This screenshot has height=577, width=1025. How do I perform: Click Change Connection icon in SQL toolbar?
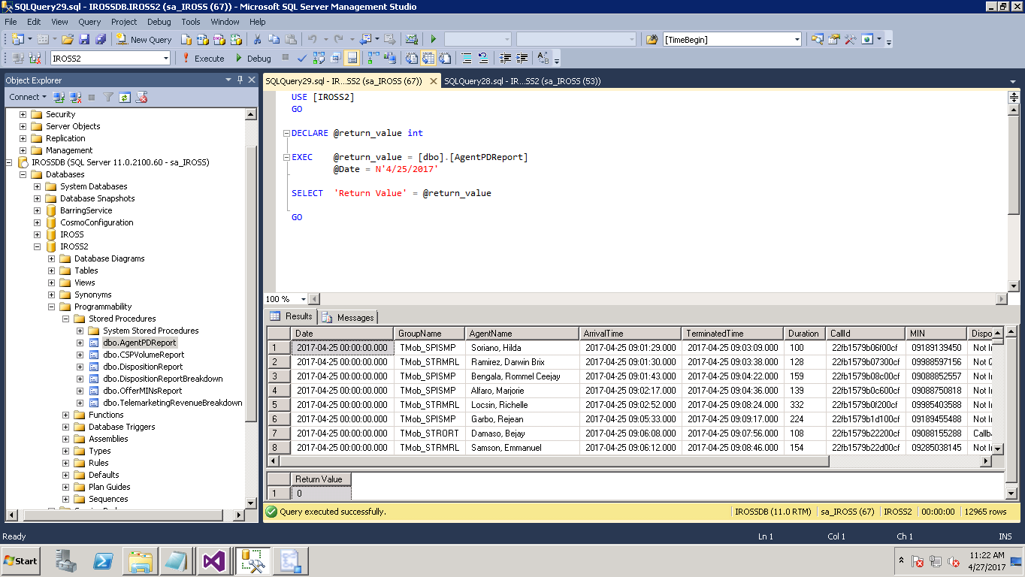point(35,58)
